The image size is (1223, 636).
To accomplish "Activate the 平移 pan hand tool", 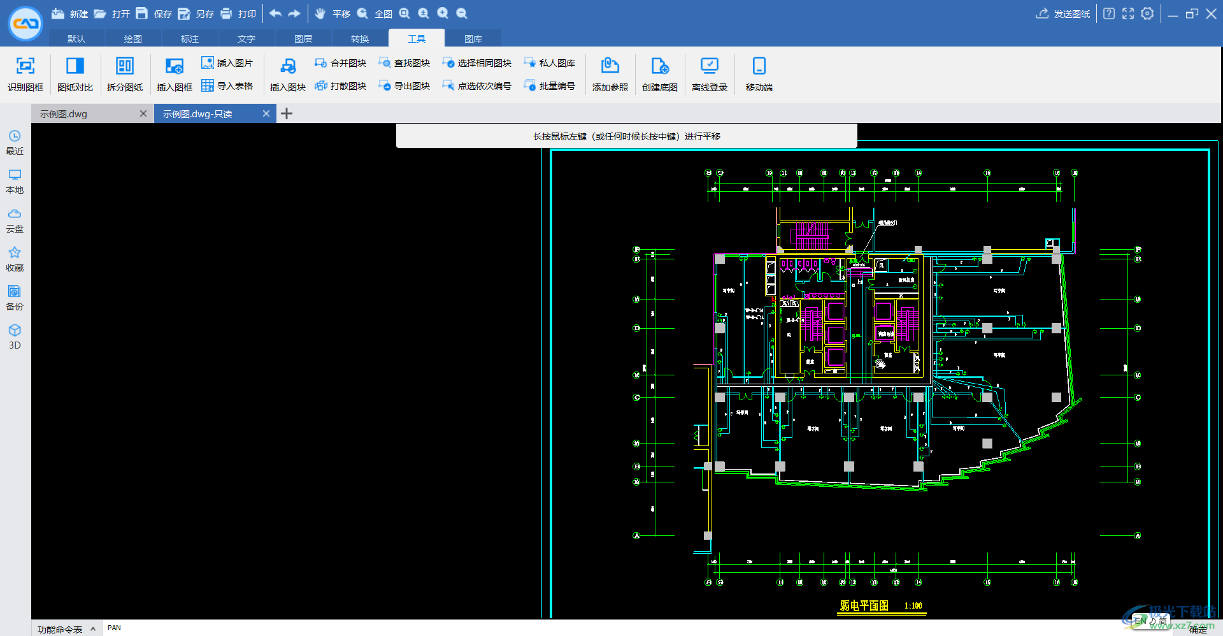I will coord(332,13).
